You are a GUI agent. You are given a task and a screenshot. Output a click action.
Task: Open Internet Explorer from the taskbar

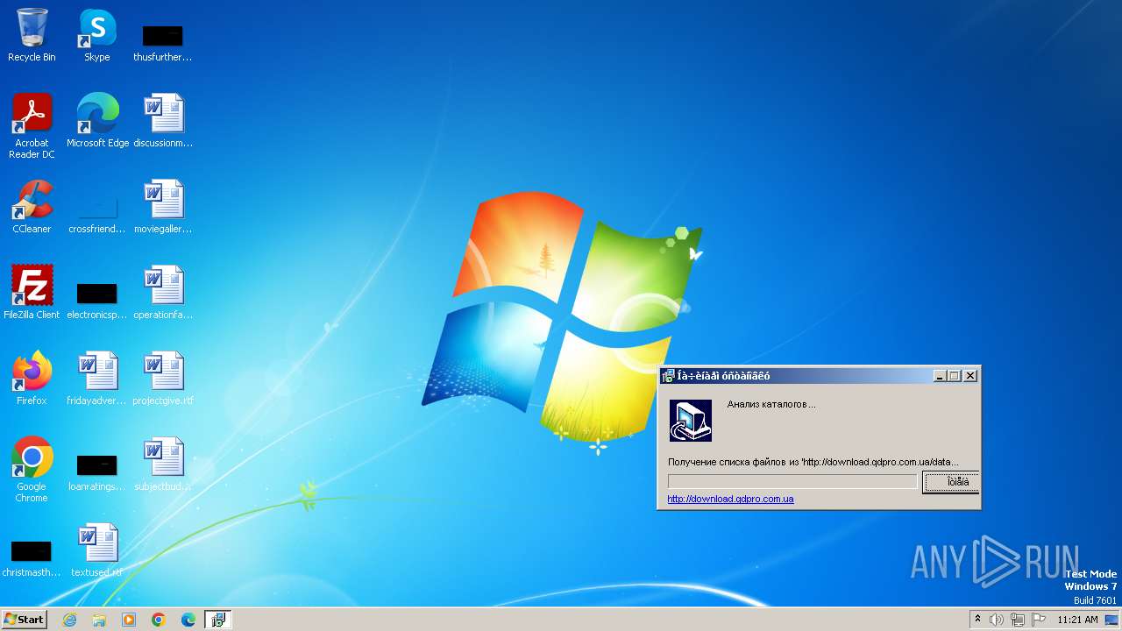69,620
